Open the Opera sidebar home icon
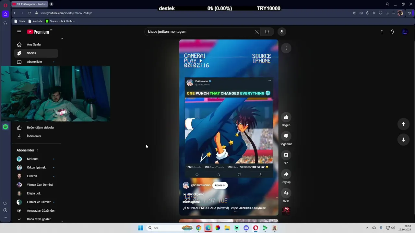Image resolution: width=415 pixels, height=233 pixels. pyautogui.click(x=5, y=14)
